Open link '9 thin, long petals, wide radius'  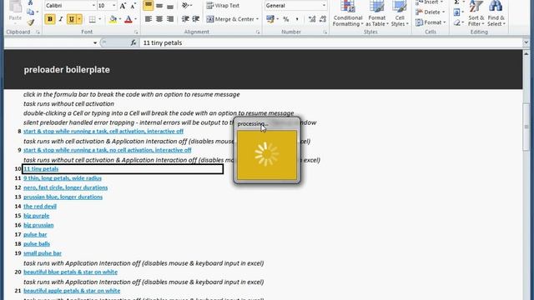point(63,177)
